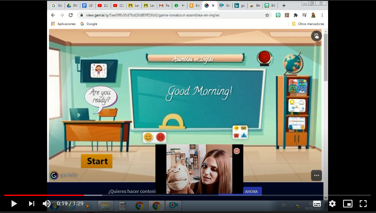Open the second Chrome taskbar icon
Image resolution: width=376 pixels, height=213 pixels.
pos(157,206)
